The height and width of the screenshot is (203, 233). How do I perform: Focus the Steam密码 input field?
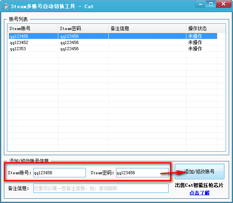pyautogui.click(x=142, y=173)
